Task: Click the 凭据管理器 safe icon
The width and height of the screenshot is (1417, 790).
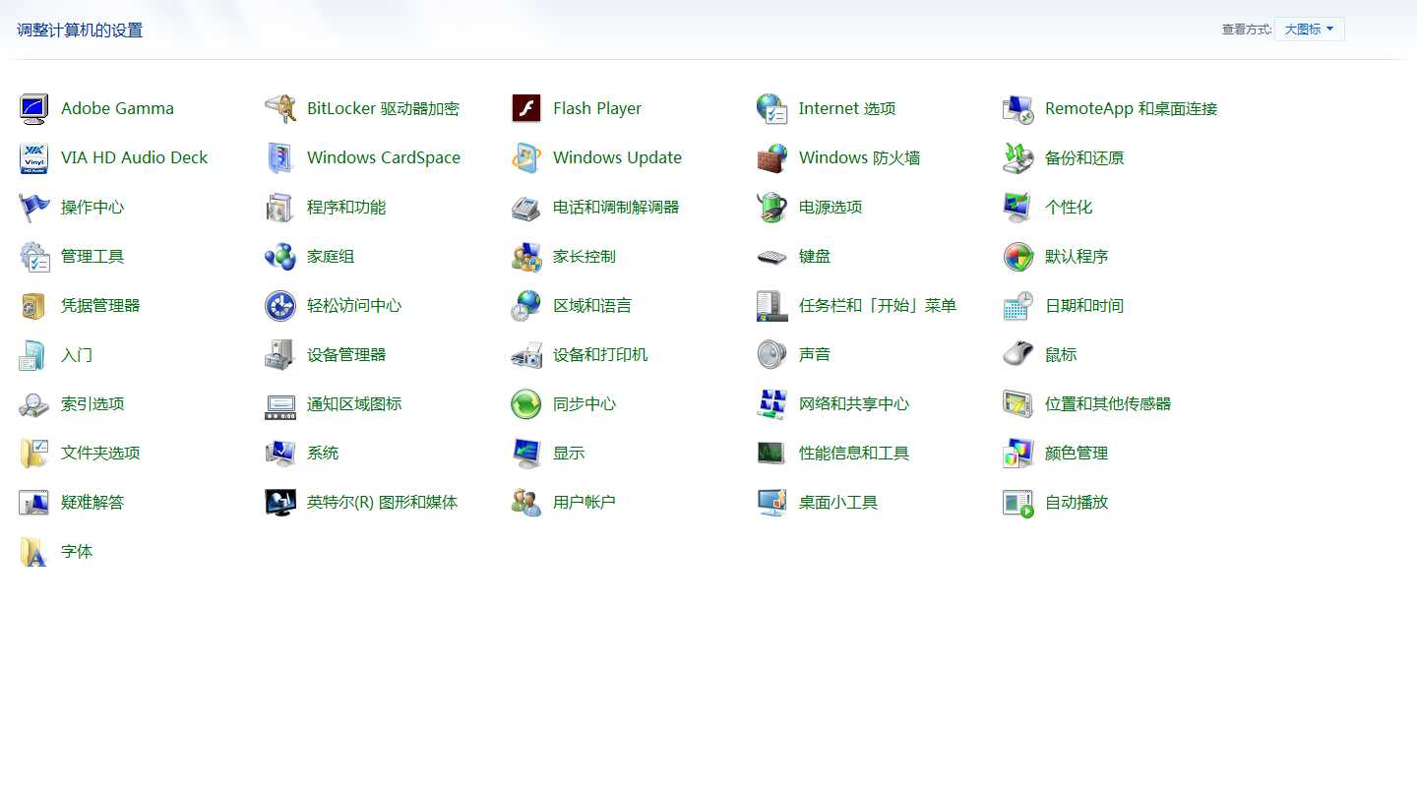Action: click(x=34, y=305)
